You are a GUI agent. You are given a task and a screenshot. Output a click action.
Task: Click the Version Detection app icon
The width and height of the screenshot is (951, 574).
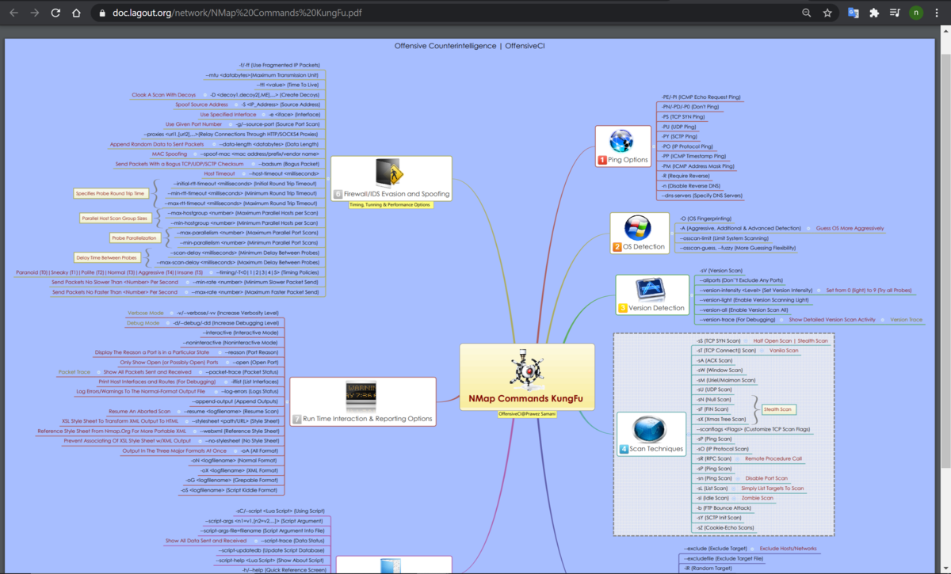point(651,289)
